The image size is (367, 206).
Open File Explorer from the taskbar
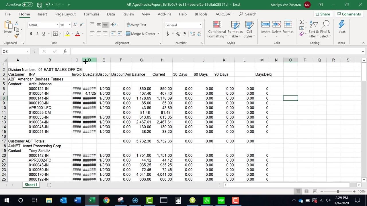tap(49, 200)
